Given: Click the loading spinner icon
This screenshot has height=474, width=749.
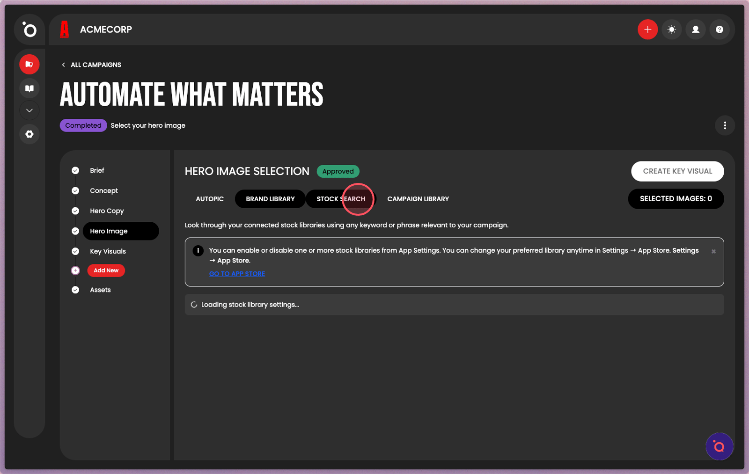Looking at the screenshot, I should (194, 305).
